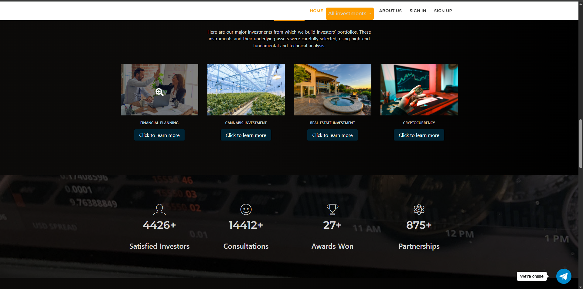The width and height of the screenshot is (583, 289).
Task: Click learn more under Financial Planning
Action: [x=159, y=135]
